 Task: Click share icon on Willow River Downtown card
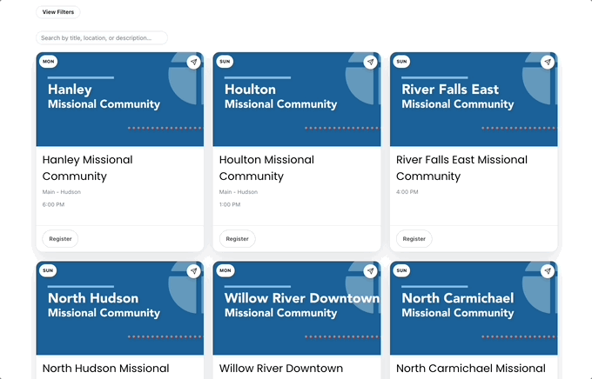(370, 271)
